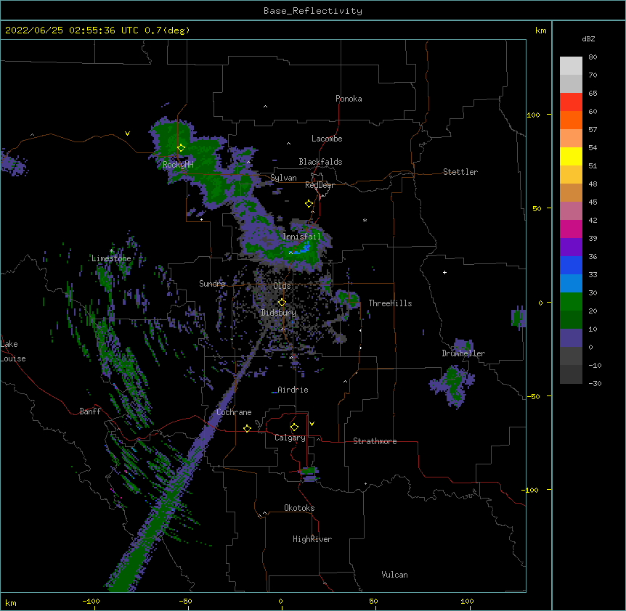
Task: Click the yellow diamond marker south of RedDeer
Action: [x=309, y=204]
